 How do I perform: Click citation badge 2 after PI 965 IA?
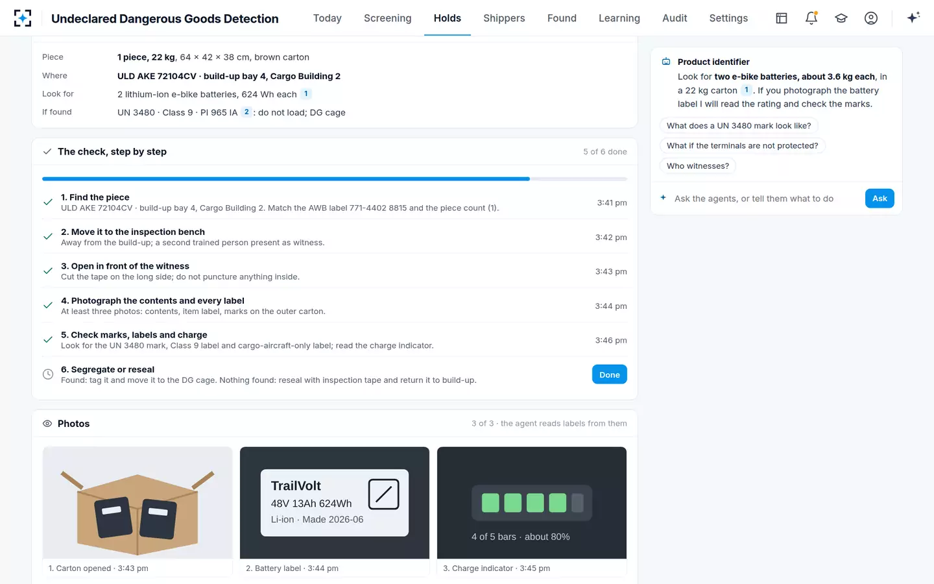tap(246, 112)
